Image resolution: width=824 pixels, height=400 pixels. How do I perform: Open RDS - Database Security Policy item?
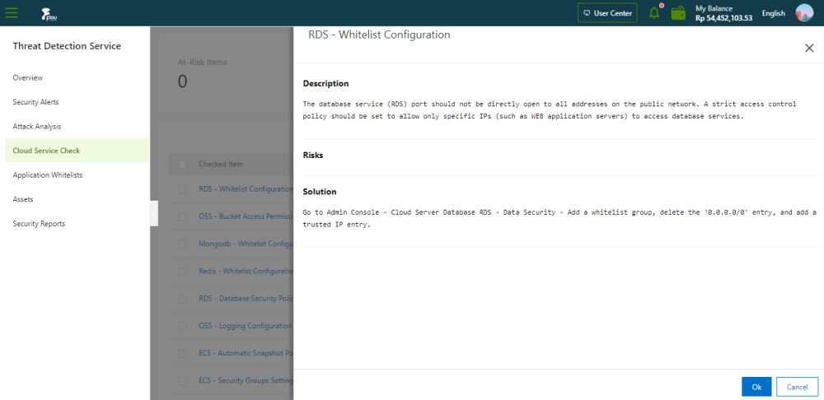[x=246, y=298]
